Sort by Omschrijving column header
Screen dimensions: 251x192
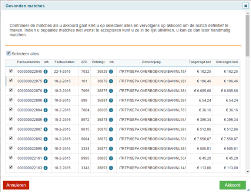[x=151, y=62]
